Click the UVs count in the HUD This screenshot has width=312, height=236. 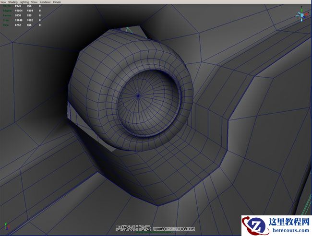(19, 24)
